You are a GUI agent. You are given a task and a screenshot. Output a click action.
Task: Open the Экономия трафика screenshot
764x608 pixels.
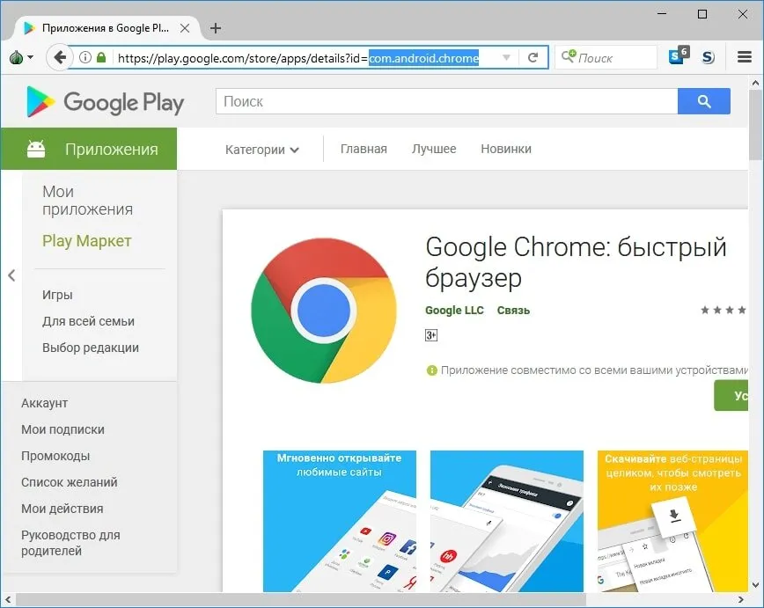click(x=507, y=521)
